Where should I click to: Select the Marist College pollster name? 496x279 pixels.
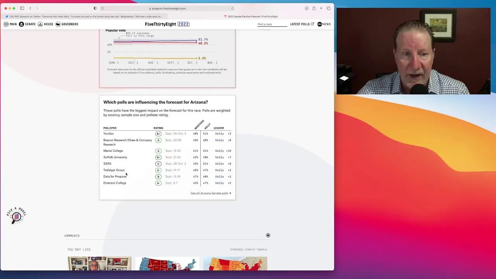[113, 151]
